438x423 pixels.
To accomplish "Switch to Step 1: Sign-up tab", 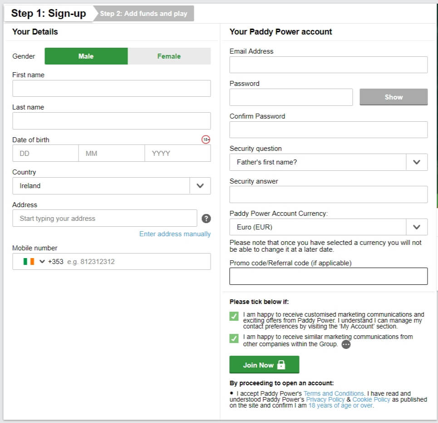I will coord(48,13).
